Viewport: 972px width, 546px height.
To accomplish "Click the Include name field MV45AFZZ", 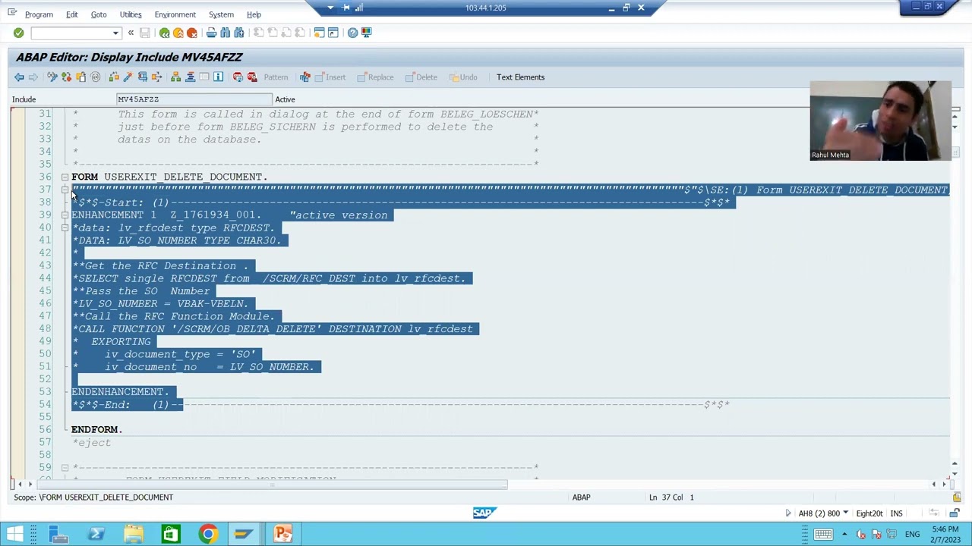I will (194, 99).
